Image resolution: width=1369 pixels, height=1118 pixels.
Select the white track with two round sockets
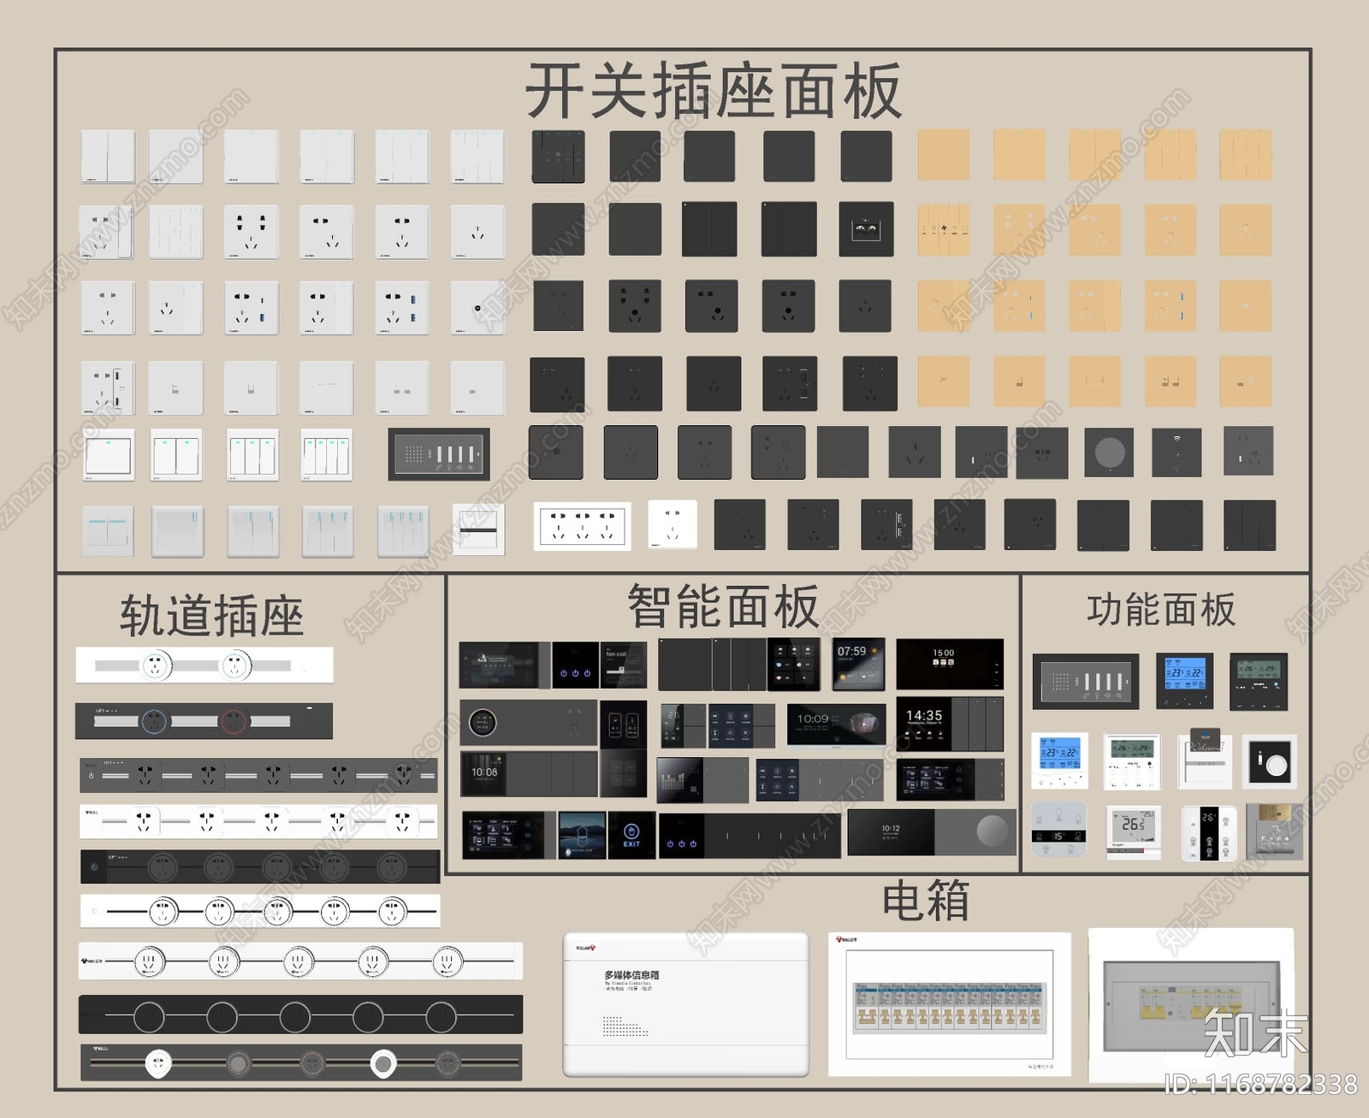pos(204,665)
